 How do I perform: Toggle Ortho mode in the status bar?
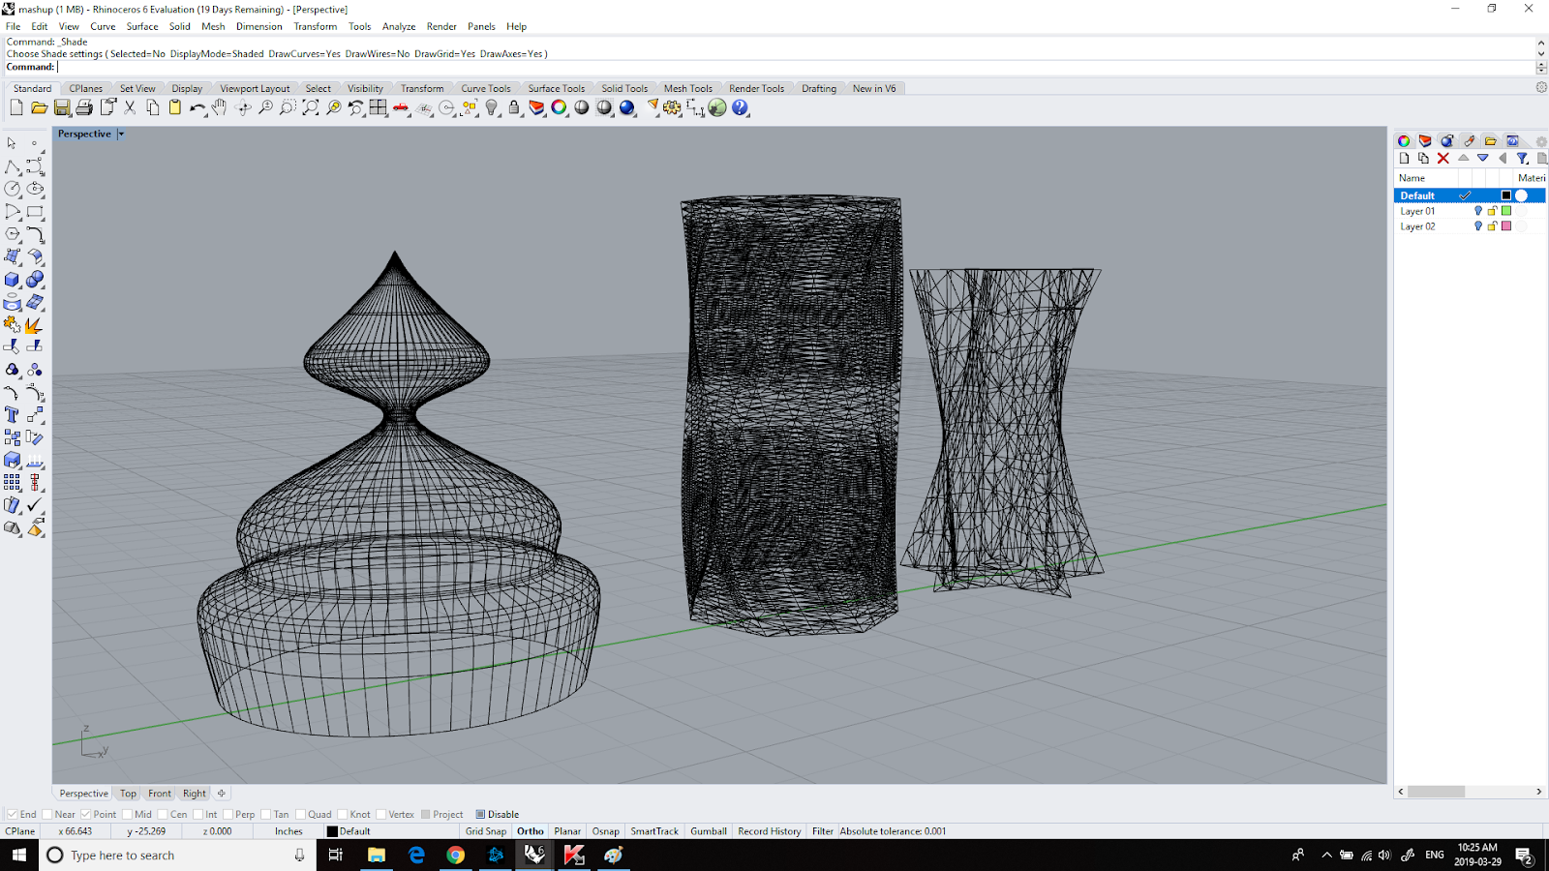[531, 831]
